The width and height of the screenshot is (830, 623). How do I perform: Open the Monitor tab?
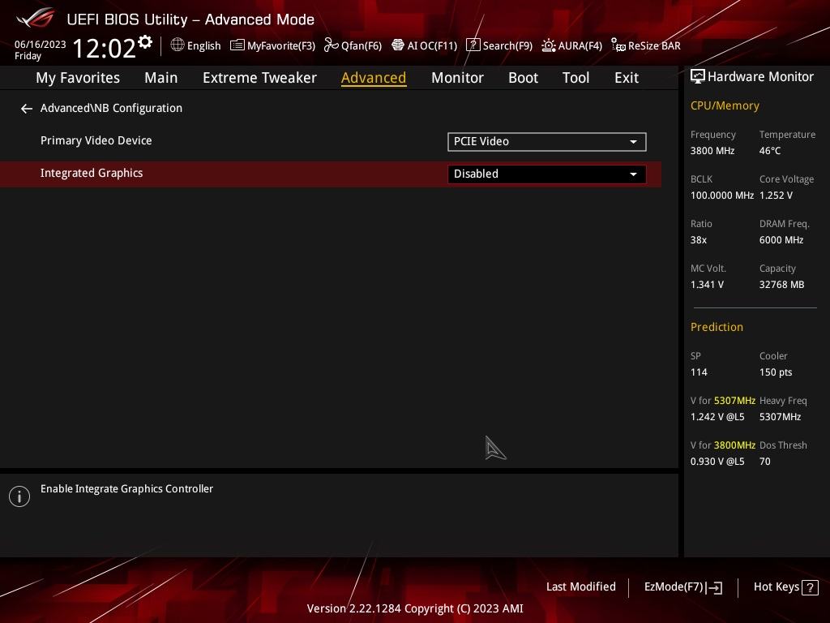tap(457, 78)
